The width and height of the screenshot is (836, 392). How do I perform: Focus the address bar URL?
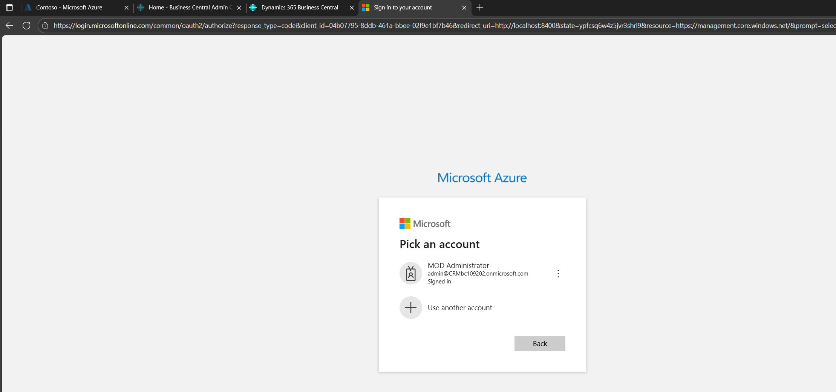444,26
